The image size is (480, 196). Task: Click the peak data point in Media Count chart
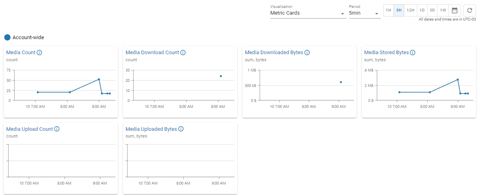click(99, 79)
